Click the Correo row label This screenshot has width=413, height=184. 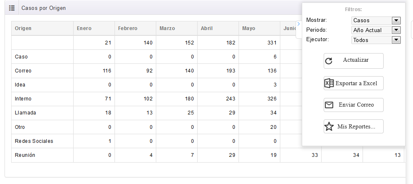click(23, 71)
